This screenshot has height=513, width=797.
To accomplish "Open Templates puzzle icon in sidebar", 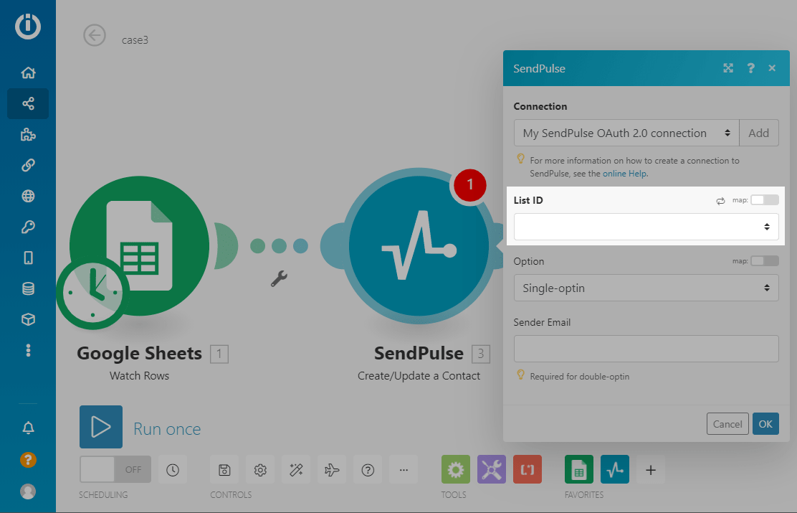I will (x=28, y=135).
